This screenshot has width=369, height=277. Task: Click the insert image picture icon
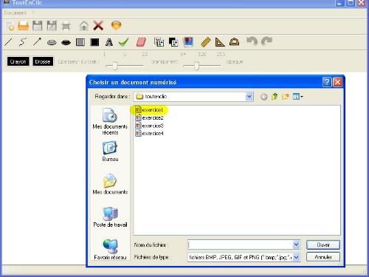coord(188,42)
